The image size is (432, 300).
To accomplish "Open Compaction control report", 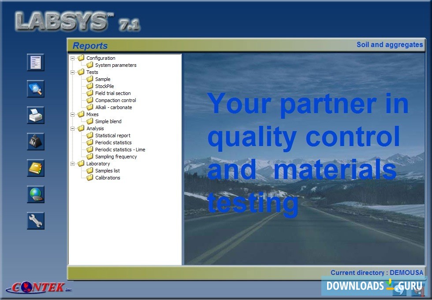I will click(115, 100).
